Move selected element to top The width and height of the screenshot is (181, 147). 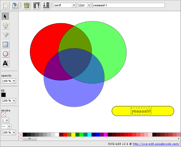pyautogui.click(x=36, y=5)
